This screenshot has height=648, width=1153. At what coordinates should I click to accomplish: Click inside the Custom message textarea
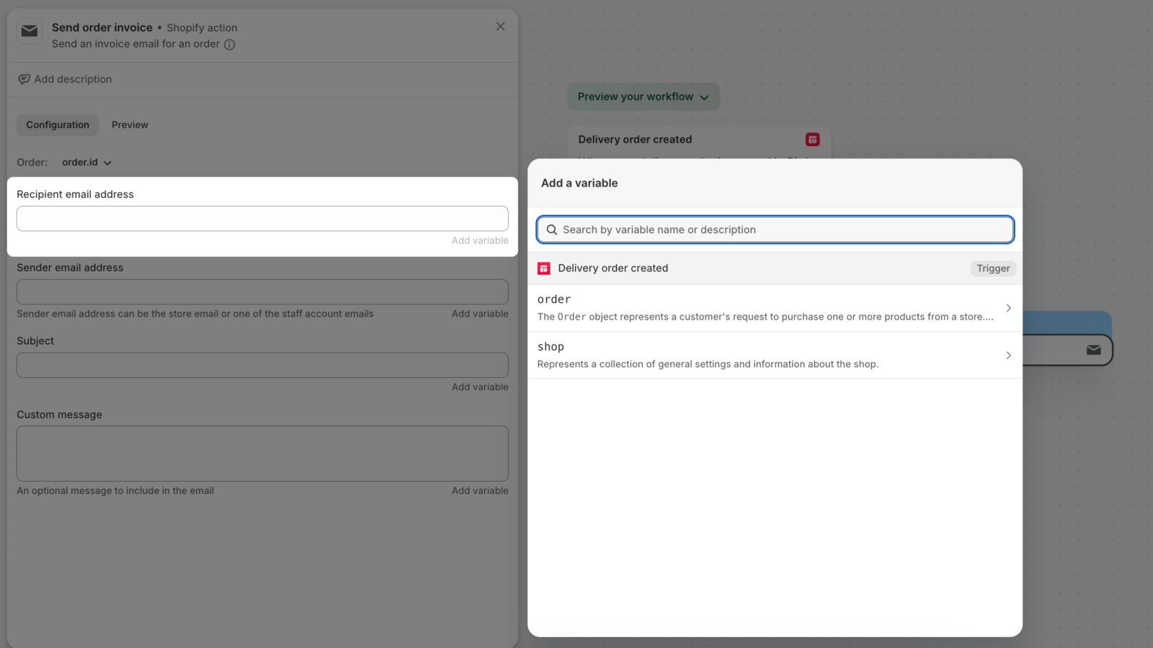click(x=262, y=454)
